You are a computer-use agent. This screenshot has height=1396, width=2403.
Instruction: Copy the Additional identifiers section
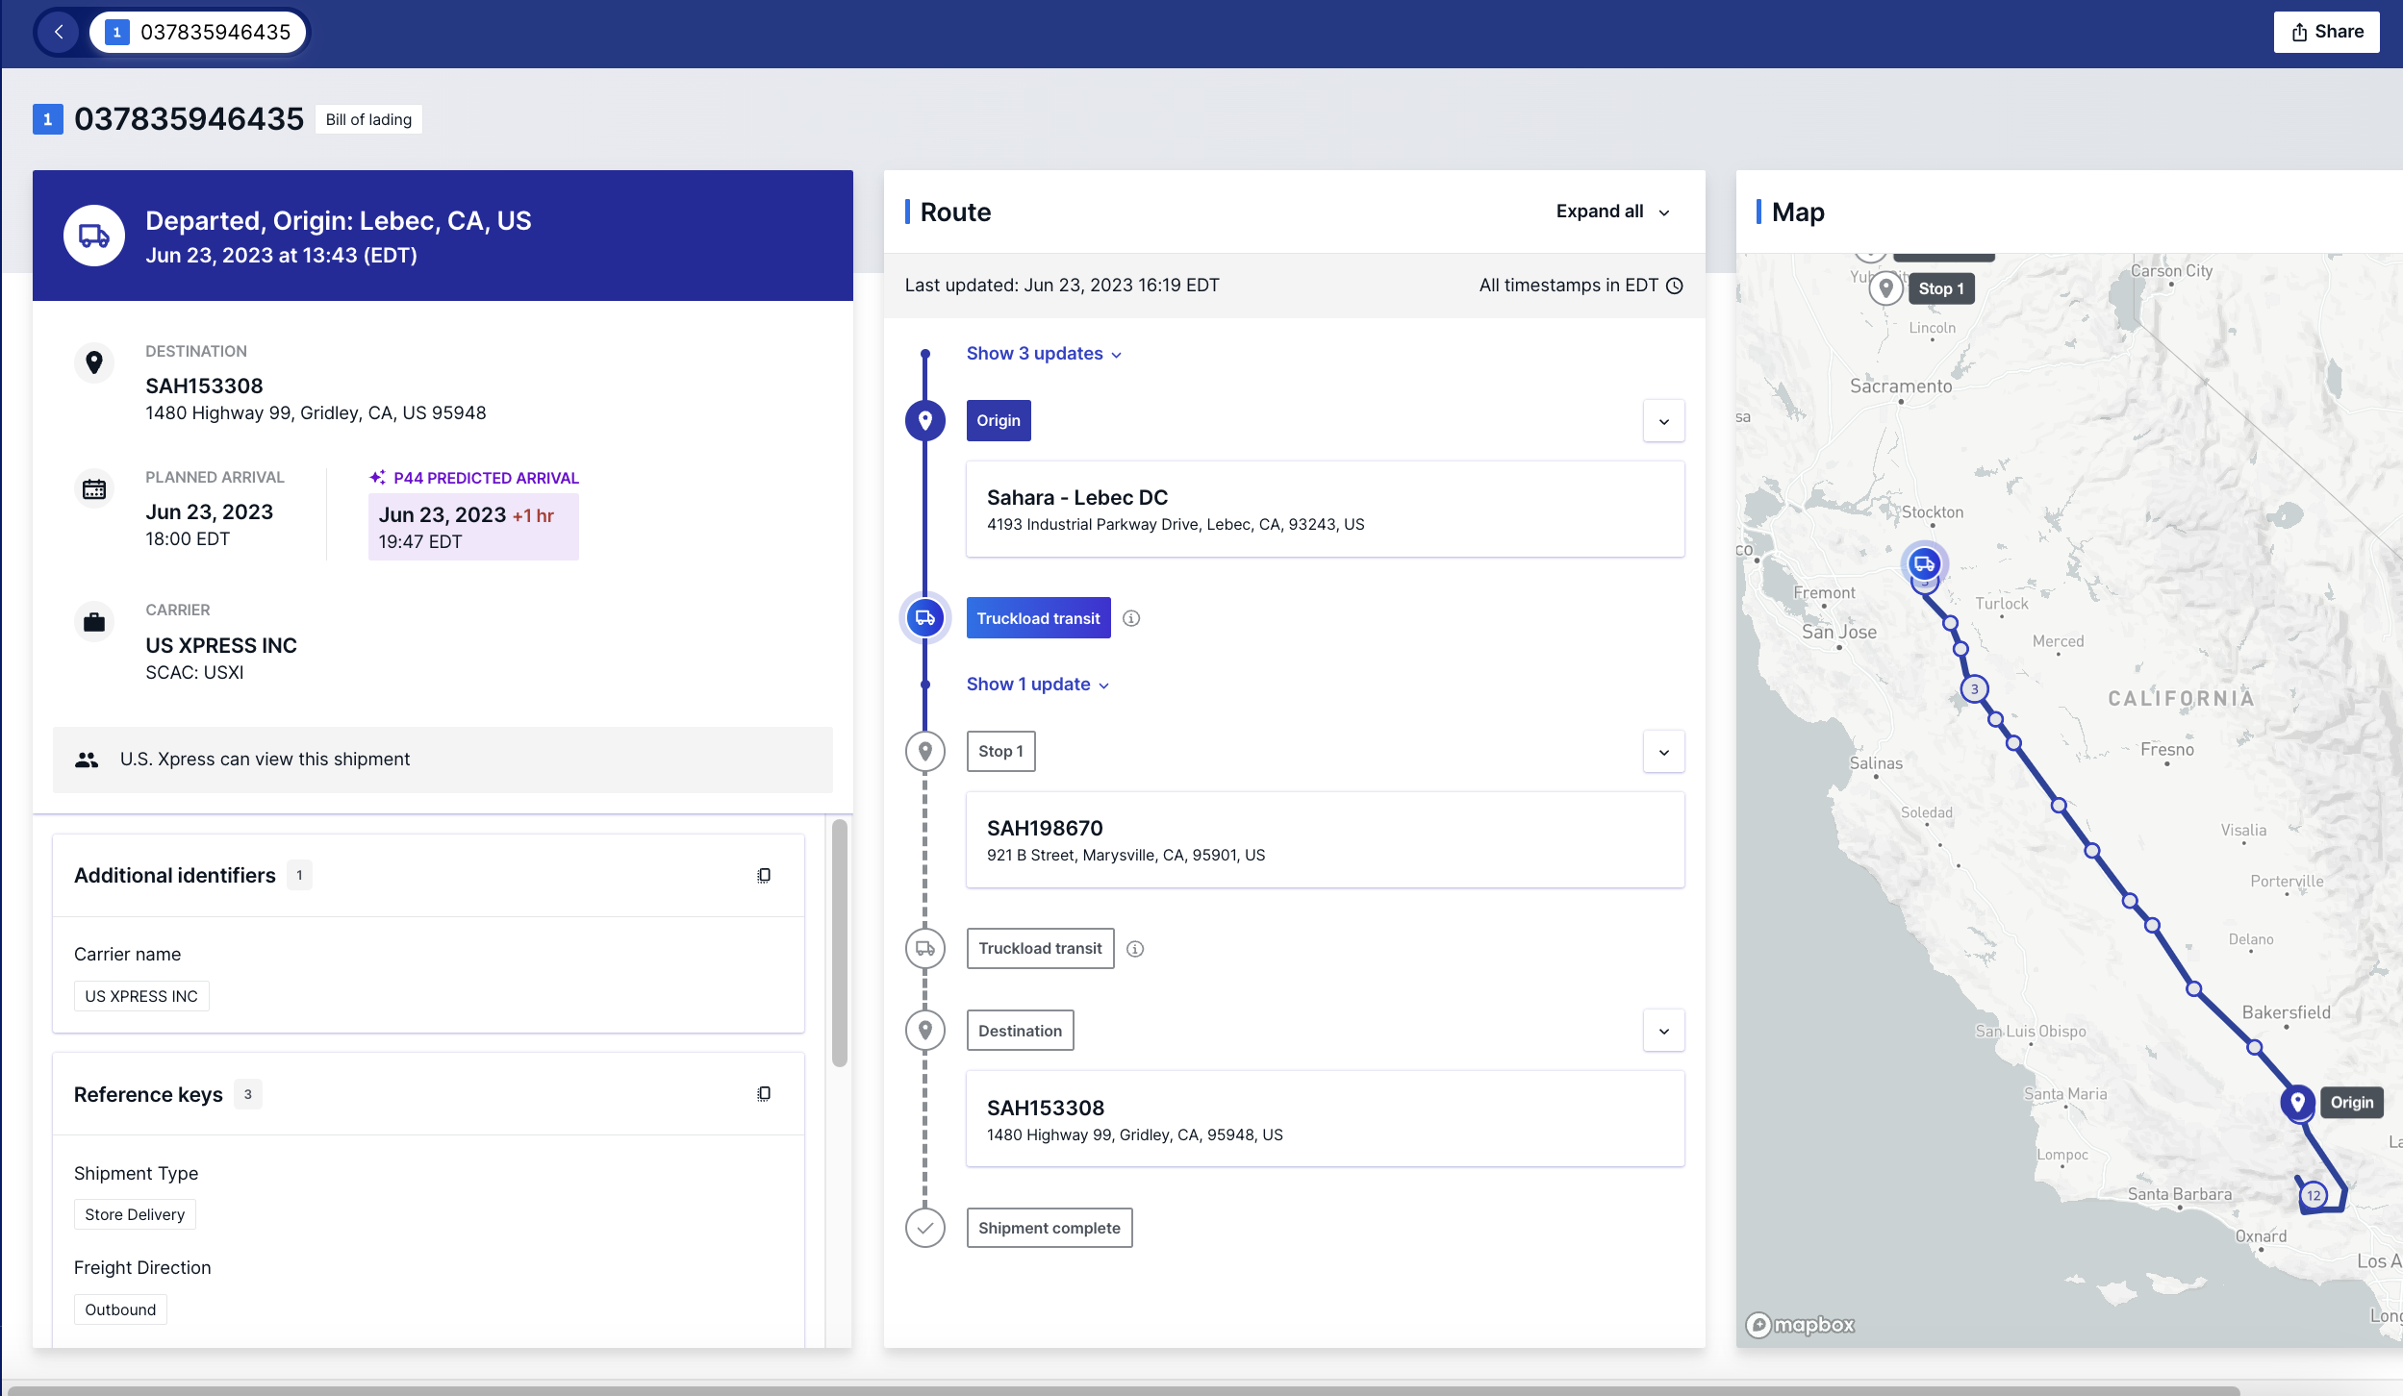(764, 875)
